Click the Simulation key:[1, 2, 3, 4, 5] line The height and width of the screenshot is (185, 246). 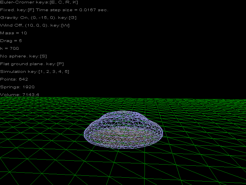(x=35, y=72)
